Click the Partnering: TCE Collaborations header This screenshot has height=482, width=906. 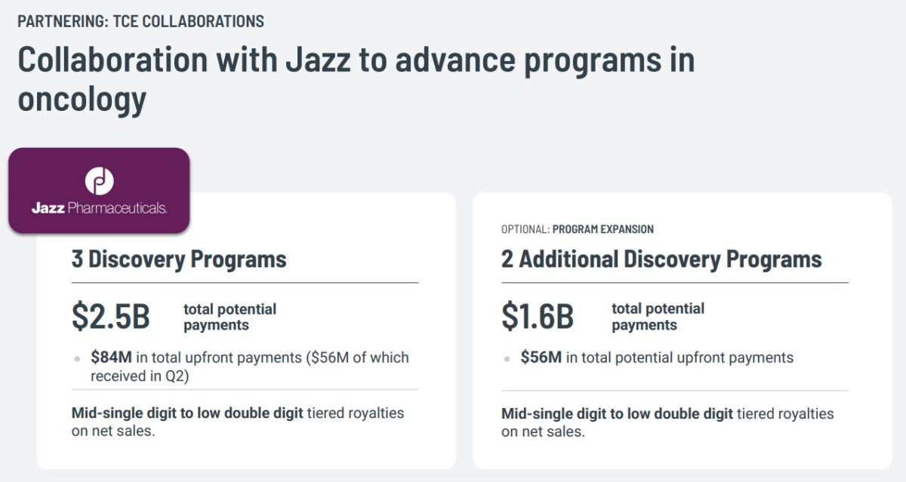(x=141, y=21)
